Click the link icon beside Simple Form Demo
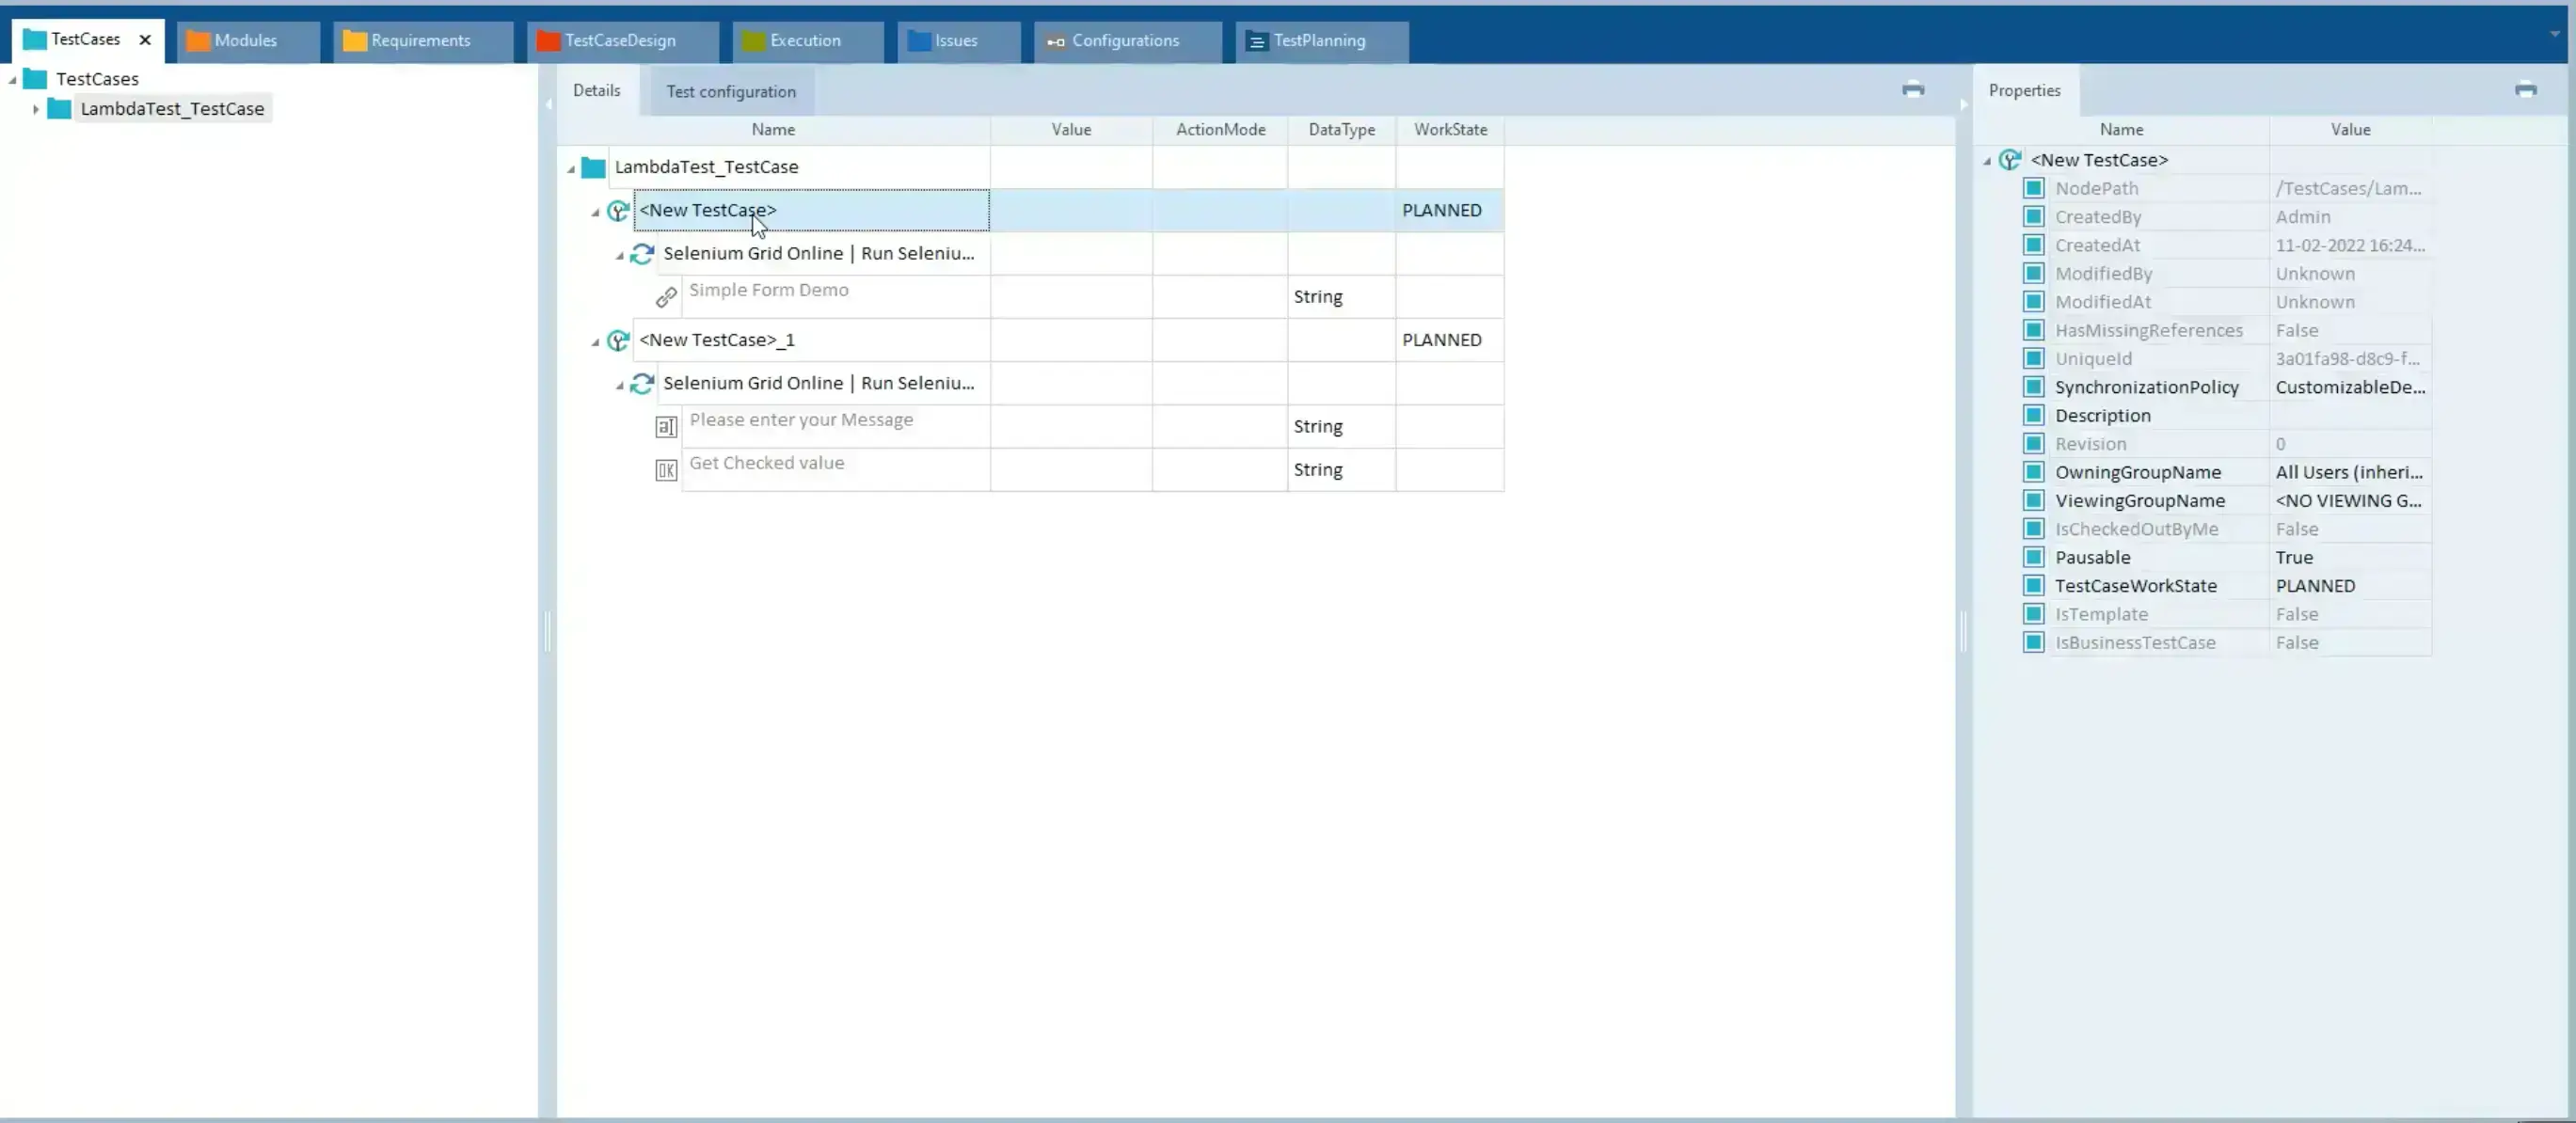Viewport: 2576px width, 1123px height. pyautogui.click(x=666, y=297)
